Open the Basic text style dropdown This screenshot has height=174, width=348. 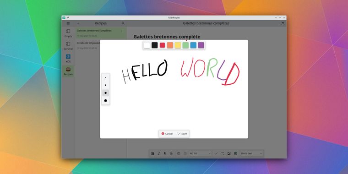click(252, 153)
